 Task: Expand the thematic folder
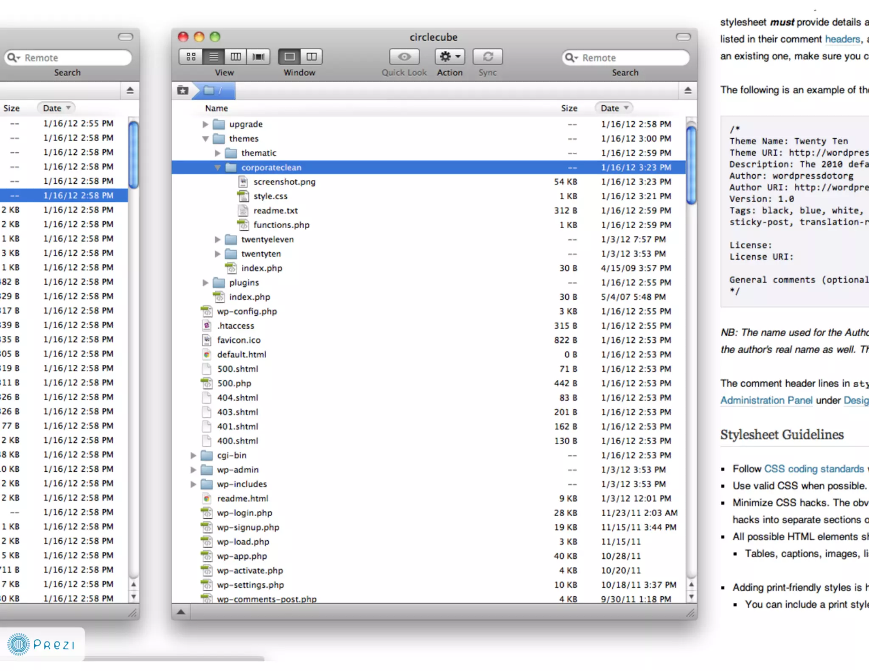click(217, 153)
